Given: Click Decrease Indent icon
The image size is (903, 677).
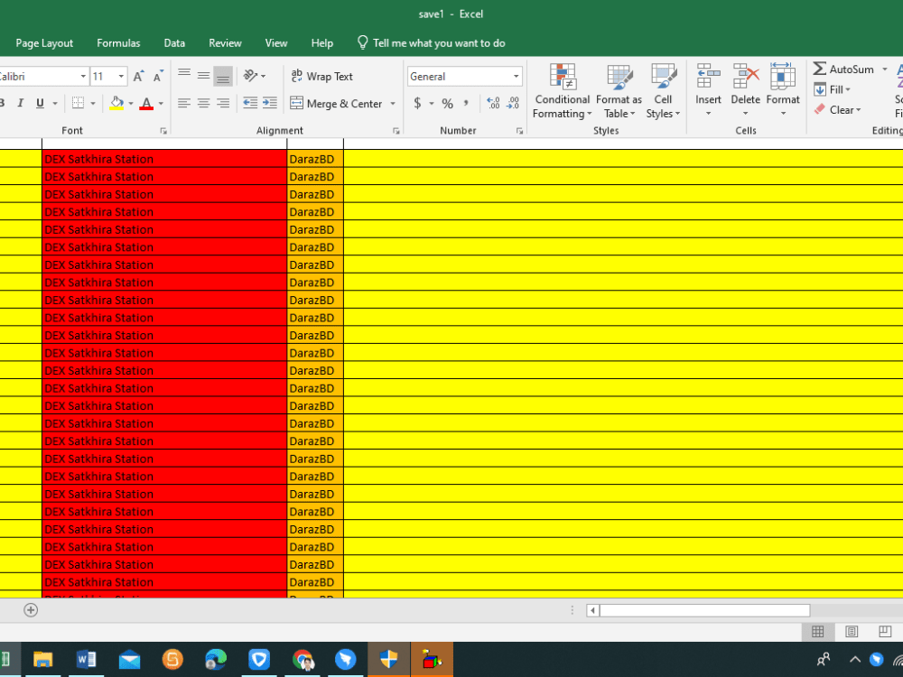Looking at the screenshot, I should [x=250, y=103].
